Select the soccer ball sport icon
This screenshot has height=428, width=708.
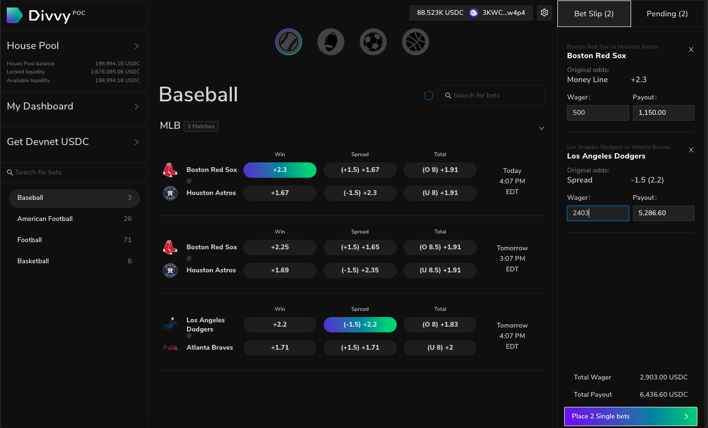pos(373,42)
